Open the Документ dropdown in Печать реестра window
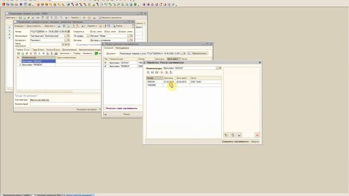Screen dimensions: 349x196 pyautogui.click(x=184, y=53)
